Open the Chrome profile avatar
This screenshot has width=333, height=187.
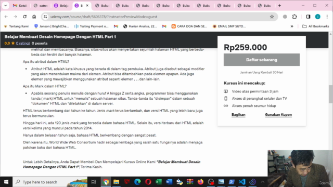click(318, 17)
